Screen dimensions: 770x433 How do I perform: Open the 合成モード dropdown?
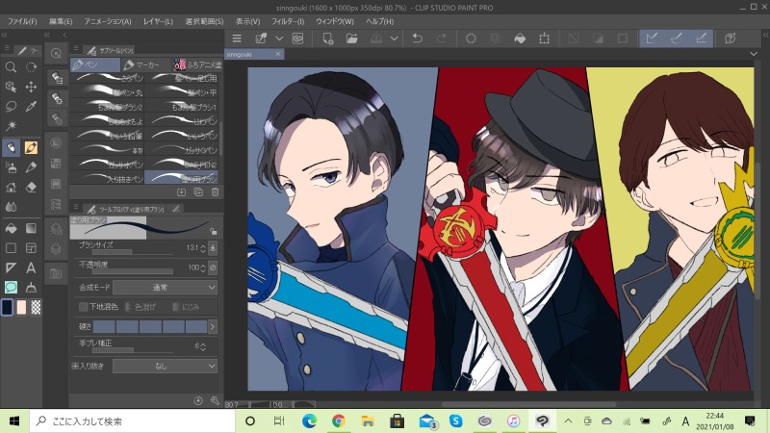click(165, 287)
